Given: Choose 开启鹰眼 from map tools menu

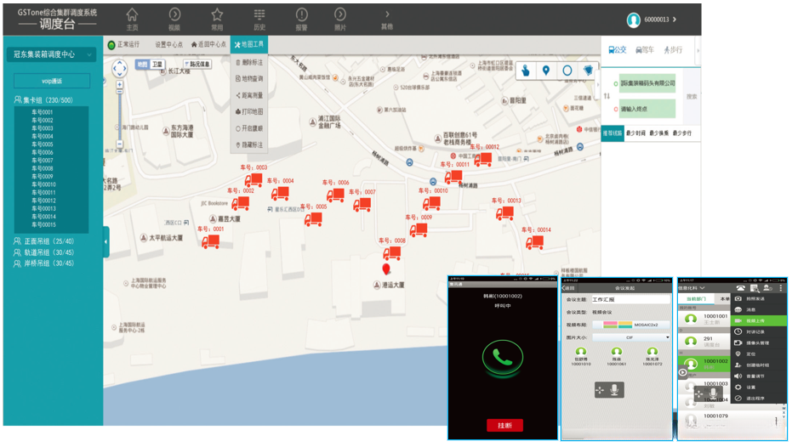Looking at the screenshot, I should click(x=249, y=128).
